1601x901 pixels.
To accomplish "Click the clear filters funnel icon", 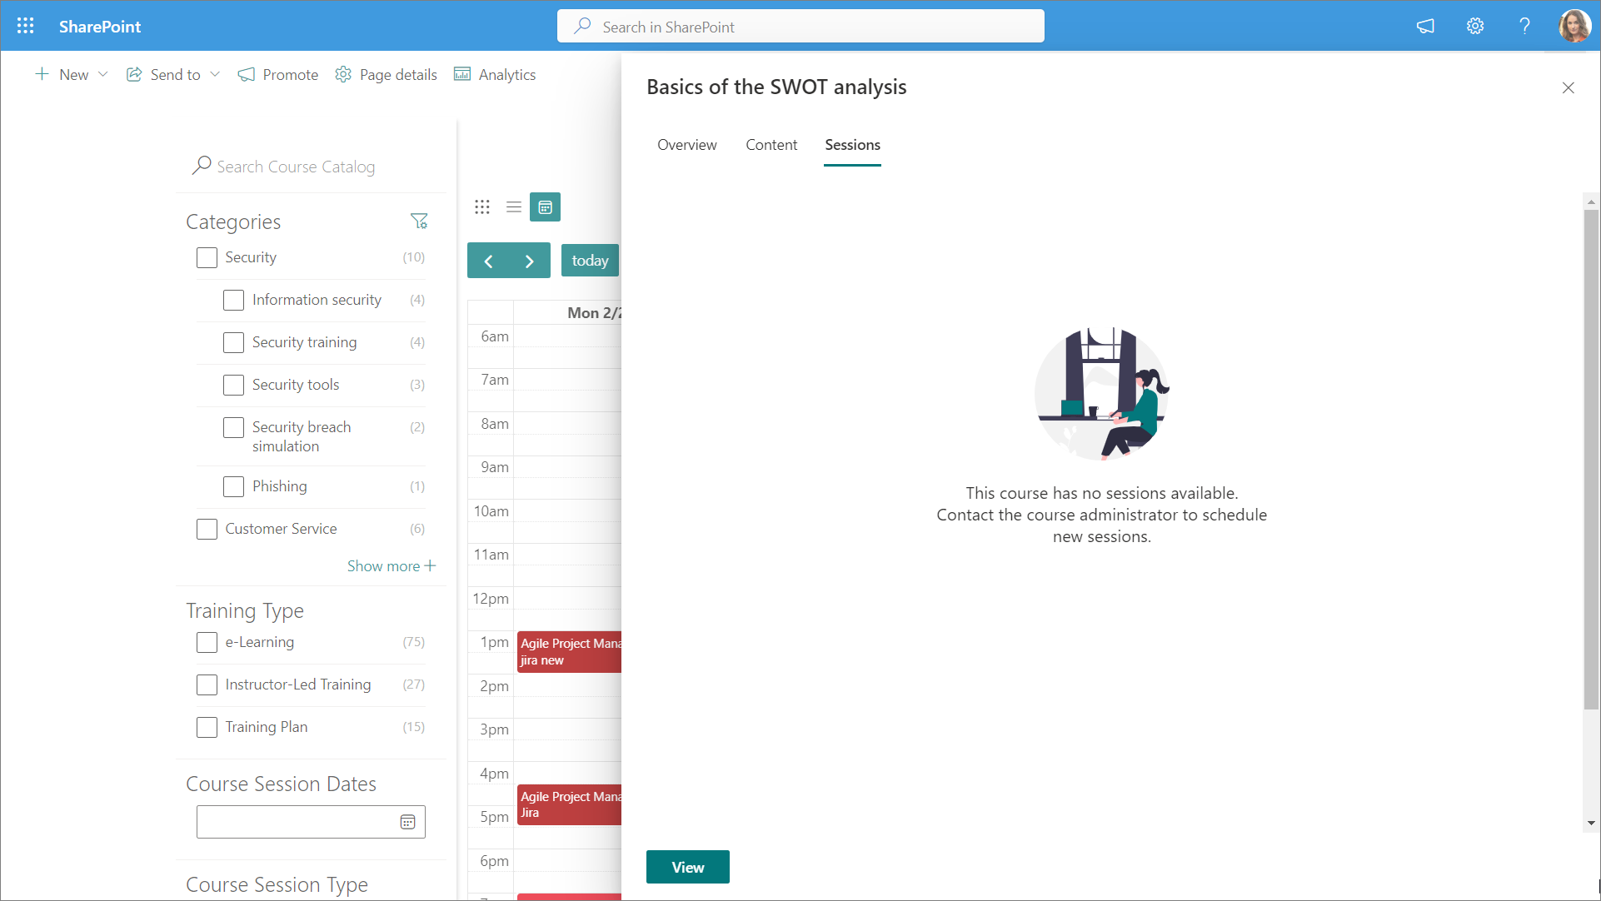I will point(419,221).
